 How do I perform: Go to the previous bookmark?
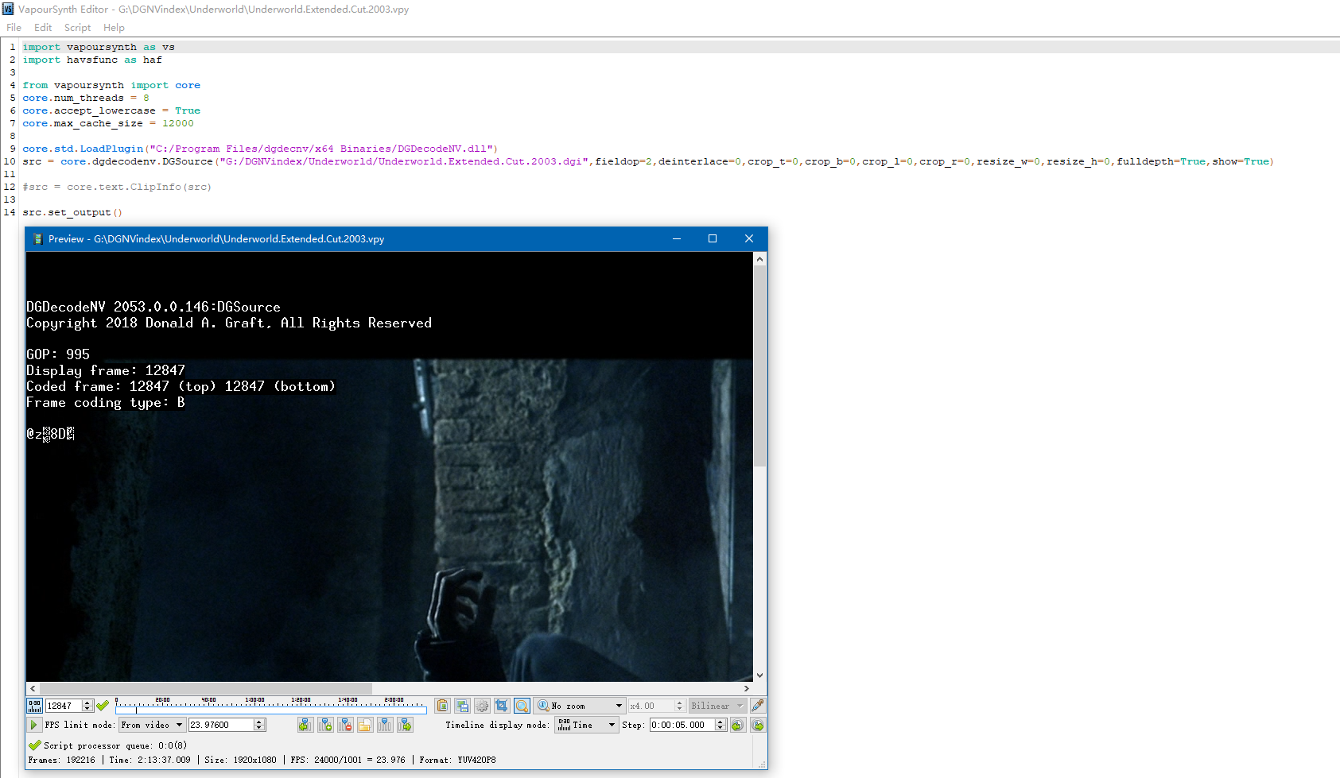(305, 725)
